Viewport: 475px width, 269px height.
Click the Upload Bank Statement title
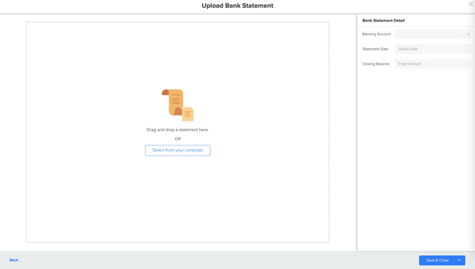coord(238,6)
